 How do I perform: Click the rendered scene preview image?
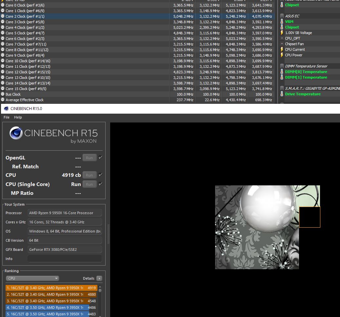267,227
